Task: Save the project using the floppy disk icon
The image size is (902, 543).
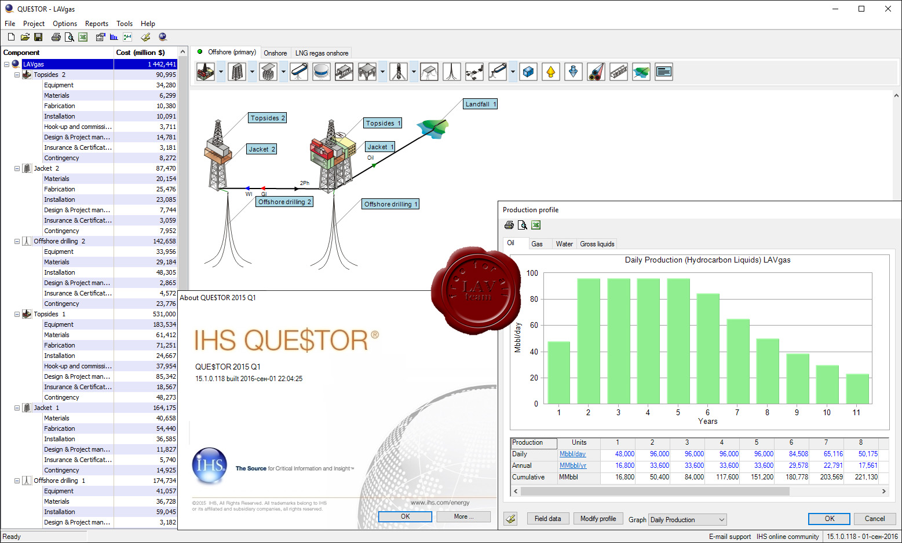Action: (x=38, y=37)
